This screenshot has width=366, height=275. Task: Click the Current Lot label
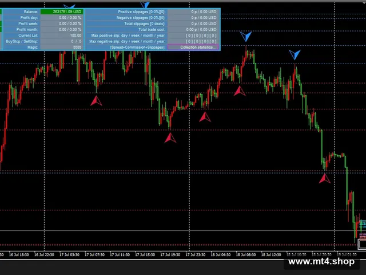tap(28, 36)
